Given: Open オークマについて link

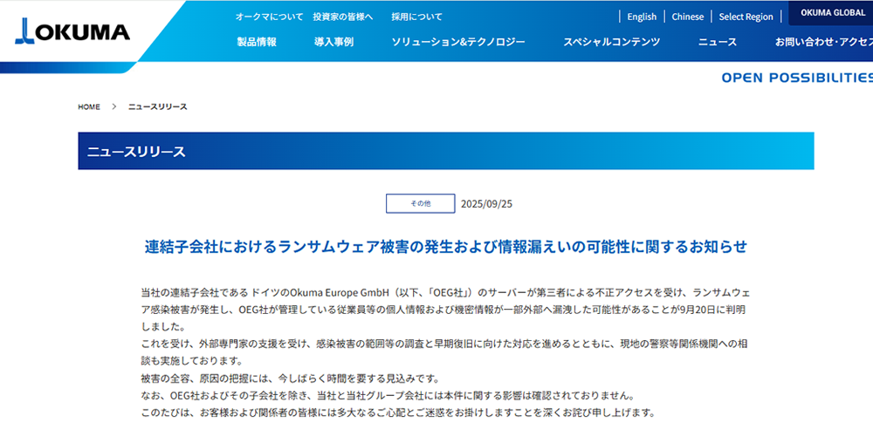Looking at the screenshot, I should pos(270,17).
